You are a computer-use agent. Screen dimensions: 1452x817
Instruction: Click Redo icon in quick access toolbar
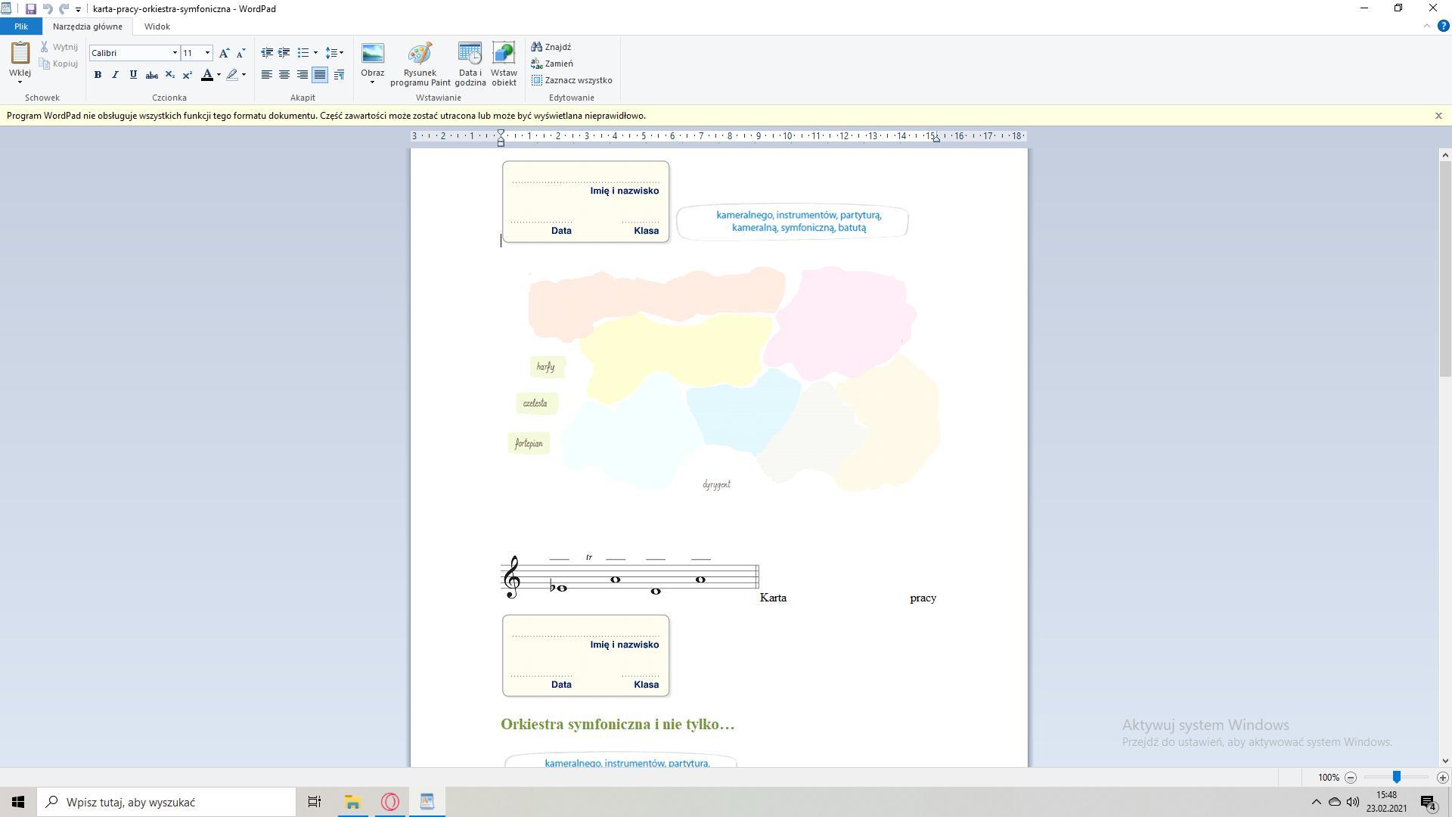pyautogui.click(x=64, y=9)
